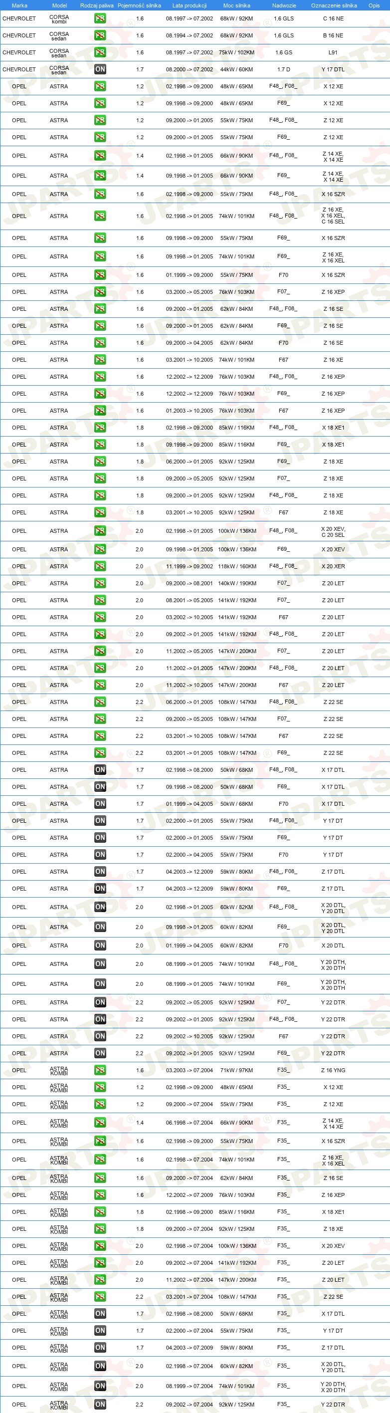
Task: Click diesel icon in ASTRA KOMBI Y 17 DT row
Action: point(100,1330)
